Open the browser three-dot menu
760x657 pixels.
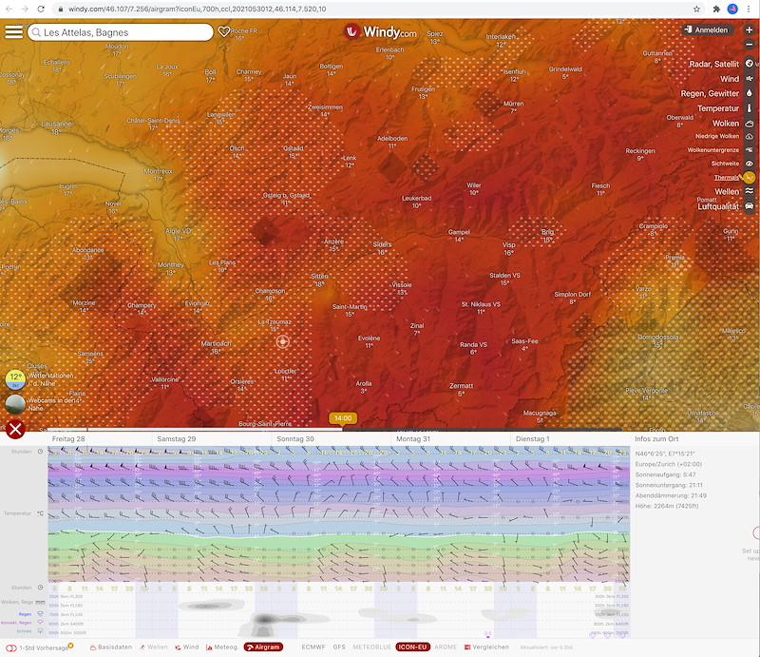tap(749, 9)
